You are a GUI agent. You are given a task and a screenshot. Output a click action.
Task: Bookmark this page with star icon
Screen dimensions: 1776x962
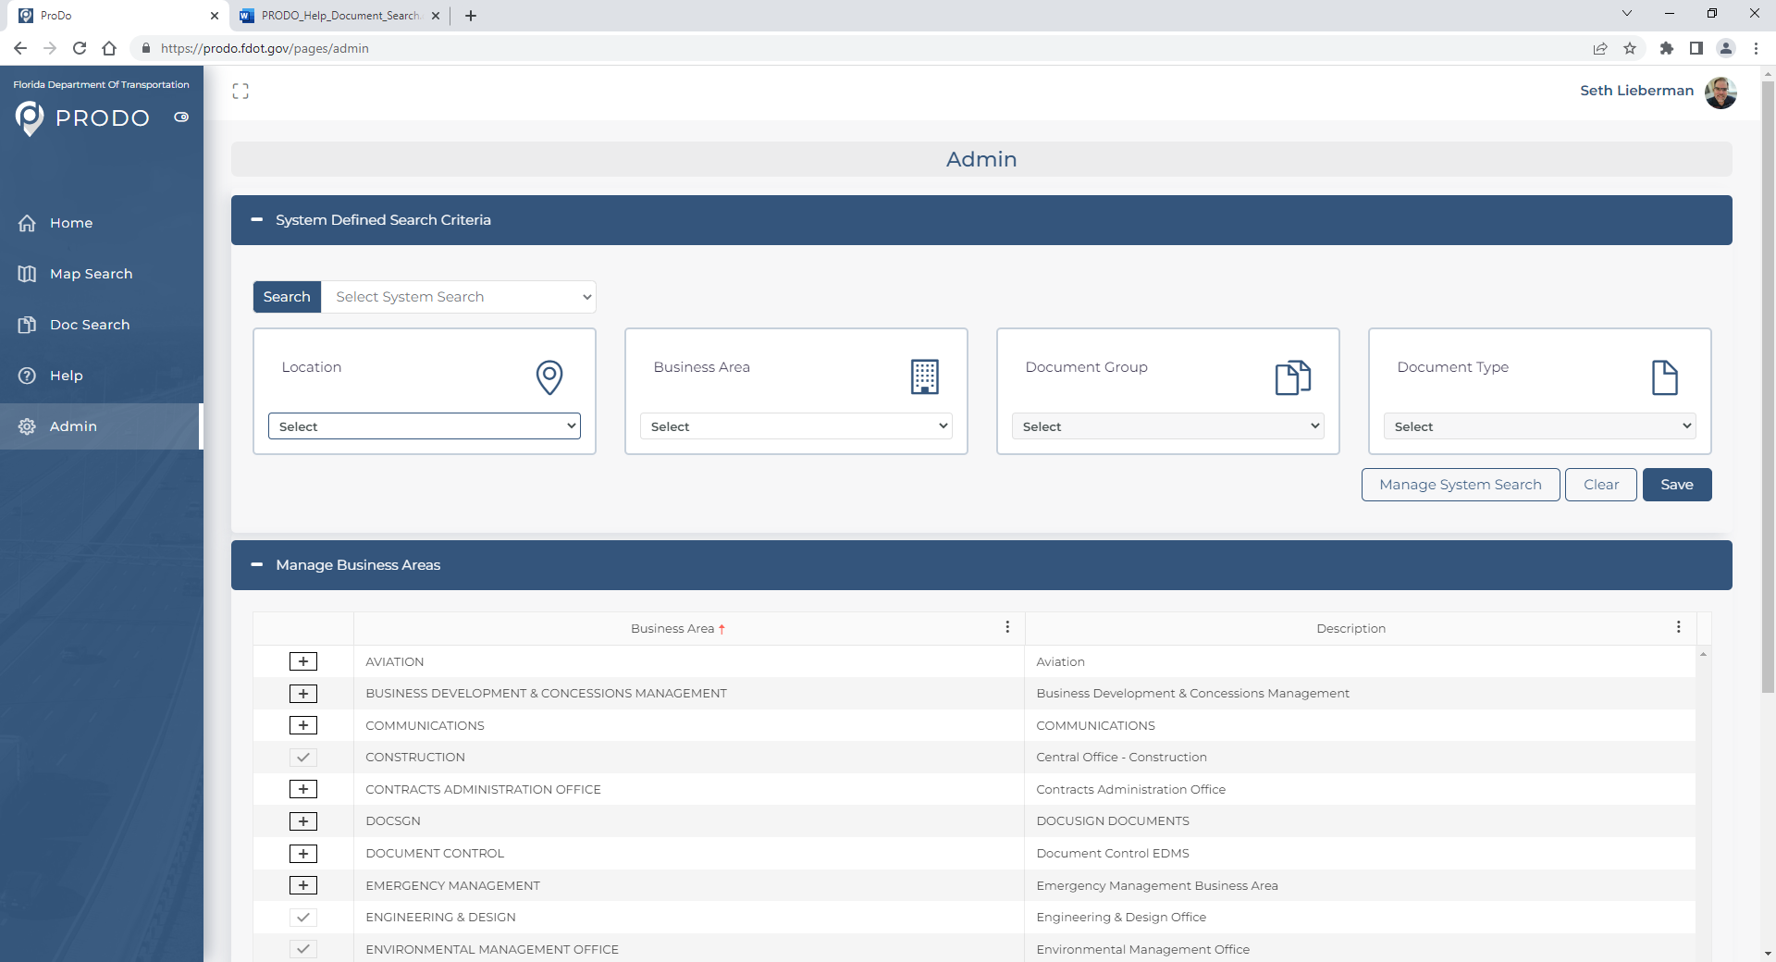(1630, 48)
